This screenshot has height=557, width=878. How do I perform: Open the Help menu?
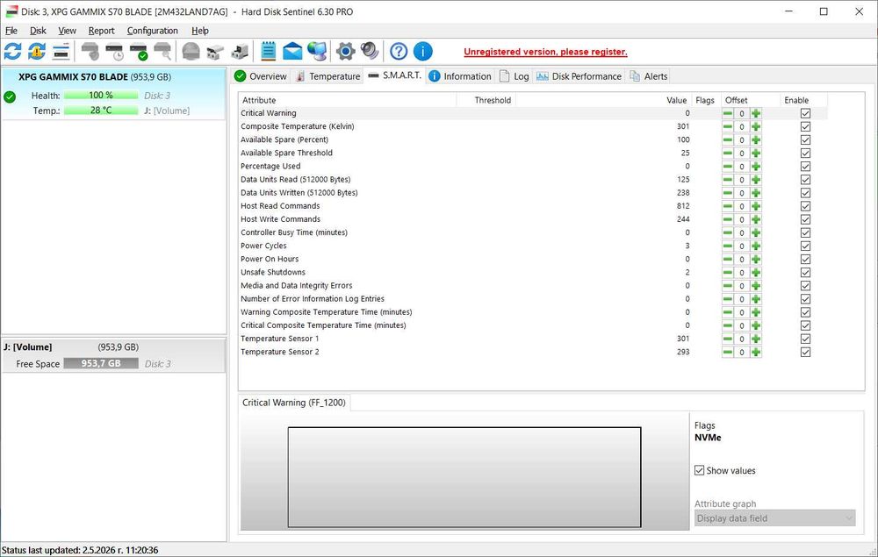tap(200, 31)
